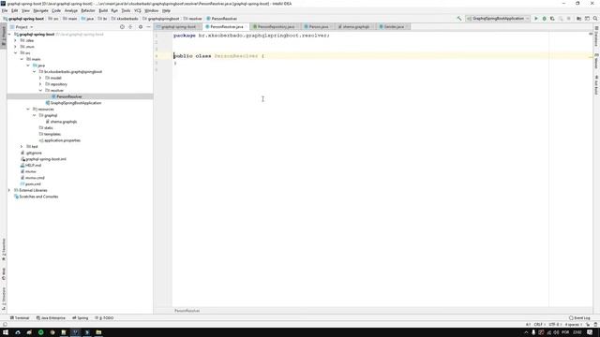The image size is (600, 337).
Task: Select pom.xml in project tree
Action: pos(33,184)
